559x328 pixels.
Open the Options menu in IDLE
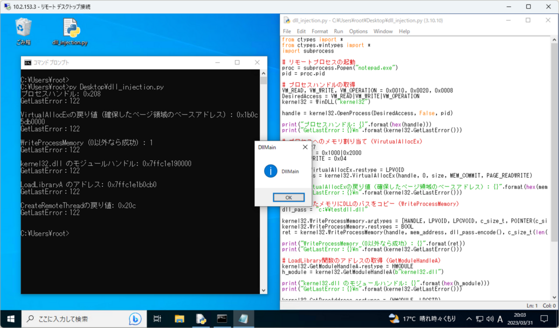pyautogui.click(x=358, y=31)
